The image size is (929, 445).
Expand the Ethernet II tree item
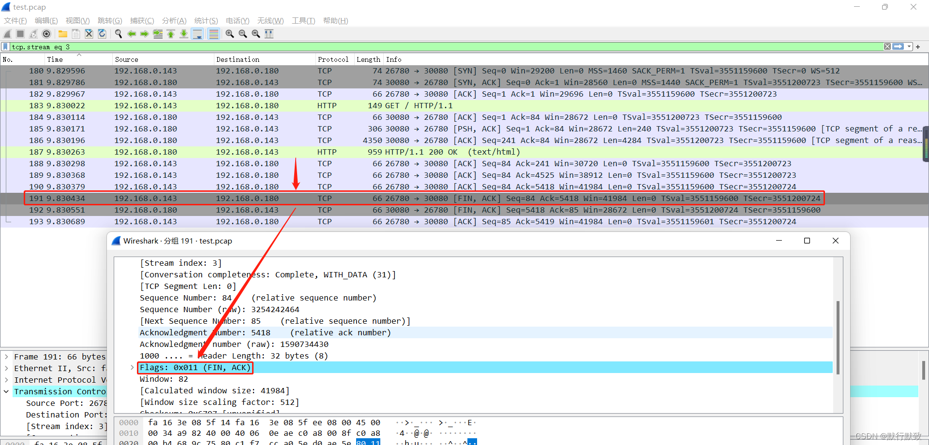pyautogui.click(x=6, y=368)
